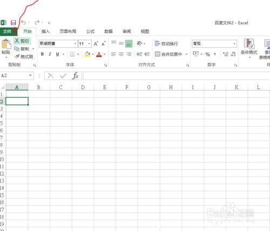Viewport: 270px width, 231px height.
Task: Toggle Italic formatting
Action: click(x=50, y=54)
